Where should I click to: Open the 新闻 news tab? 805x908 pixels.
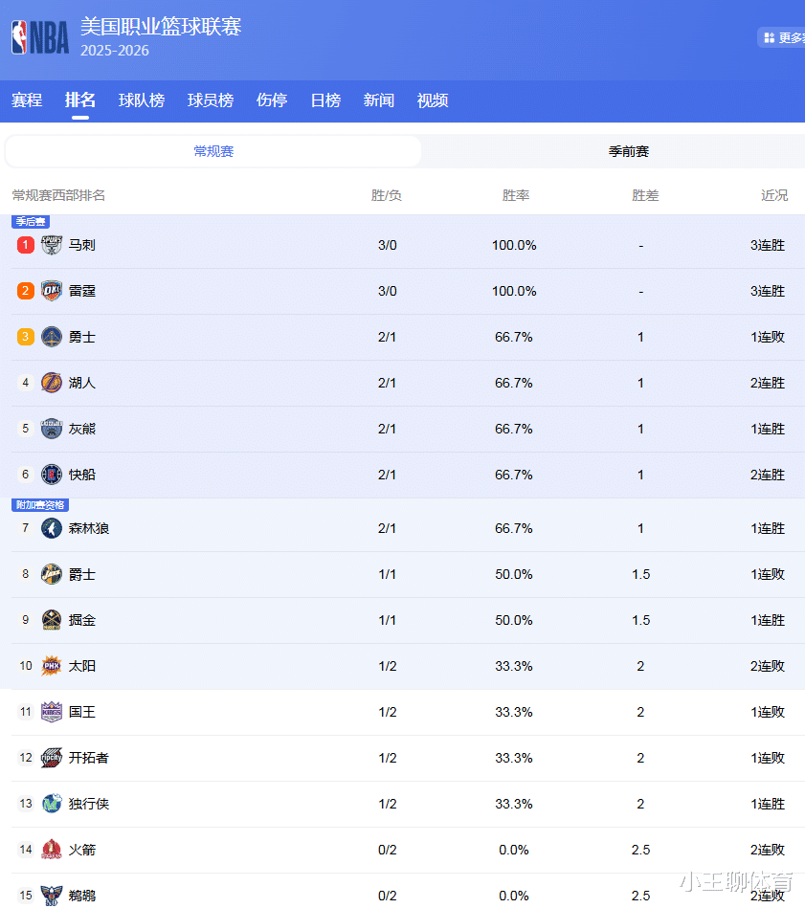point(379,100)
